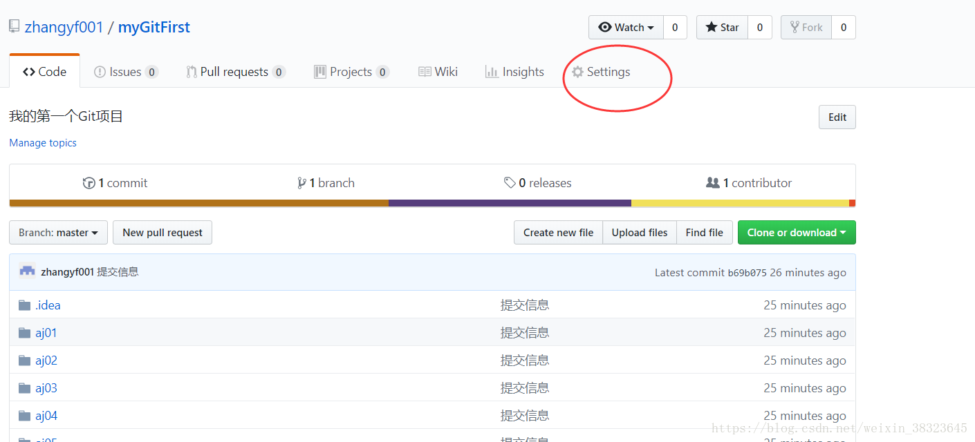
Task: Click the zhangyf001 avatar in commit bar
Action: (27, 271)
